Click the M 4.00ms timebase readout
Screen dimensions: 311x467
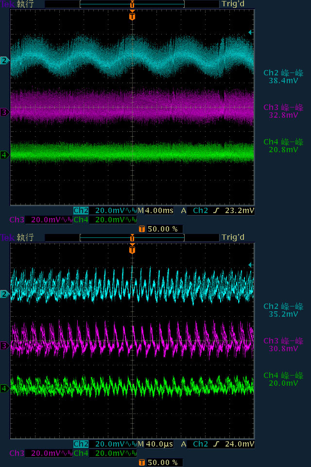click(x=155, y=211)
